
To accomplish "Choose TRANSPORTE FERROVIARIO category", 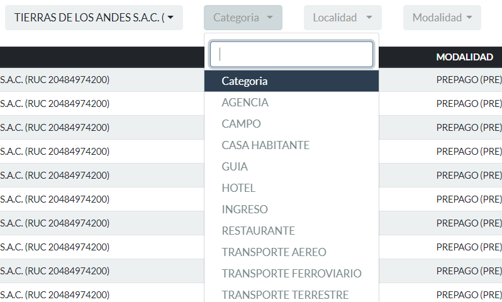I will [x=291, y=274].
